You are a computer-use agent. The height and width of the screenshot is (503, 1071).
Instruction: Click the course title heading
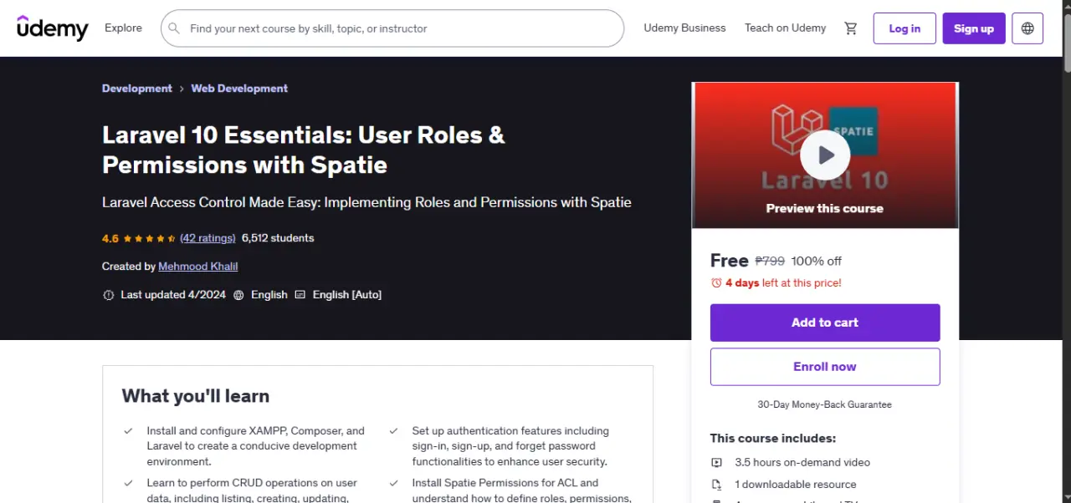click(304, 150)
